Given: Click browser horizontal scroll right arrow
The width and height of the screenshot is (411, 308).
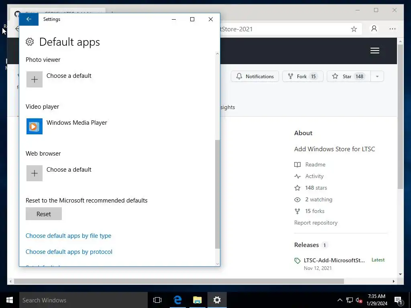Looking at the screenshot, I should [393, 281].
